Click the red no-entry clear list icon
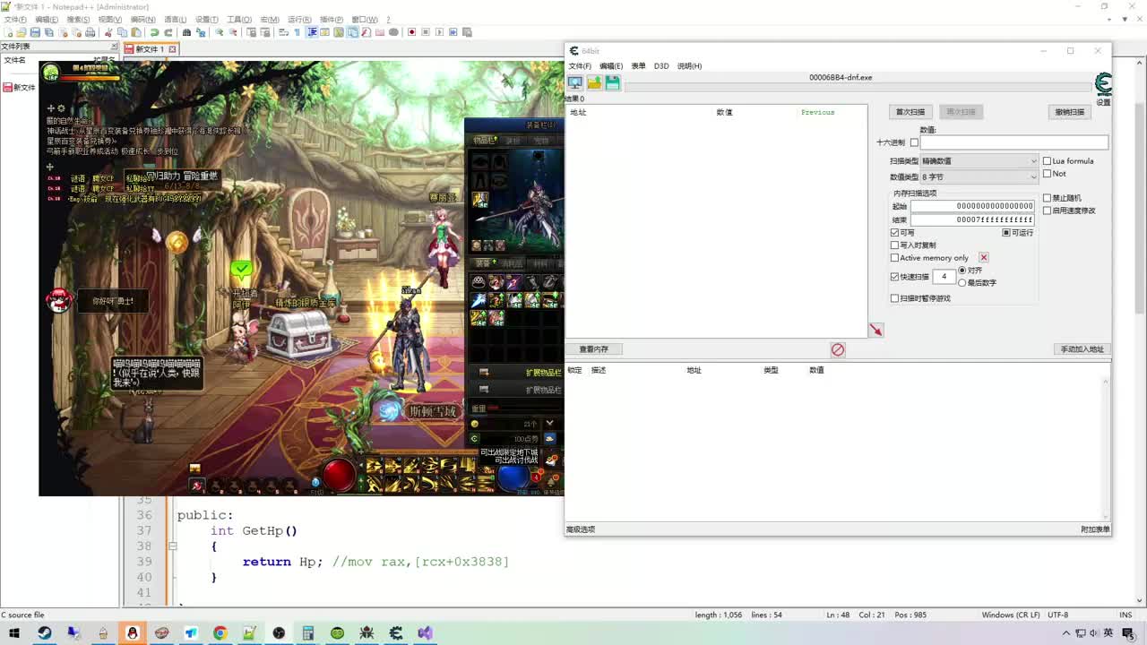Image resolution: width=1147 pixels, height=645 pixels. (838, 349)
